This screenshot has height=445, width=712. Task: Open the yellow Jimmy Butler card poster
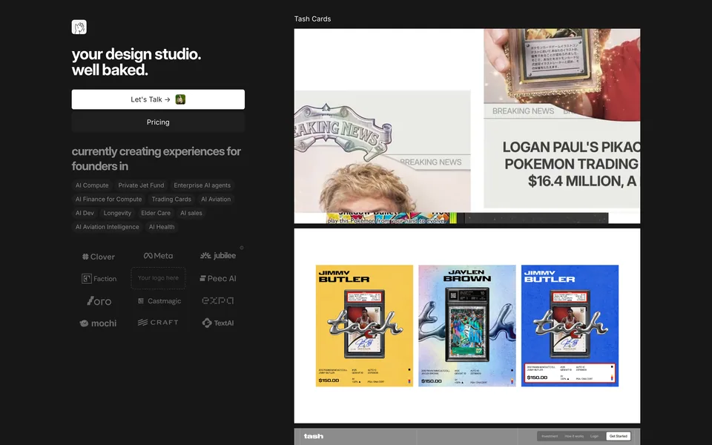click(364, 326)
